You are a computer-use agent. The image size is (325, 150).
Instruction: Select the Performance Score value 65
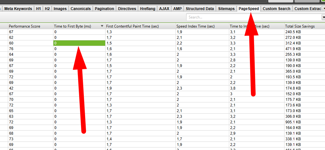[x=30, y=111]
